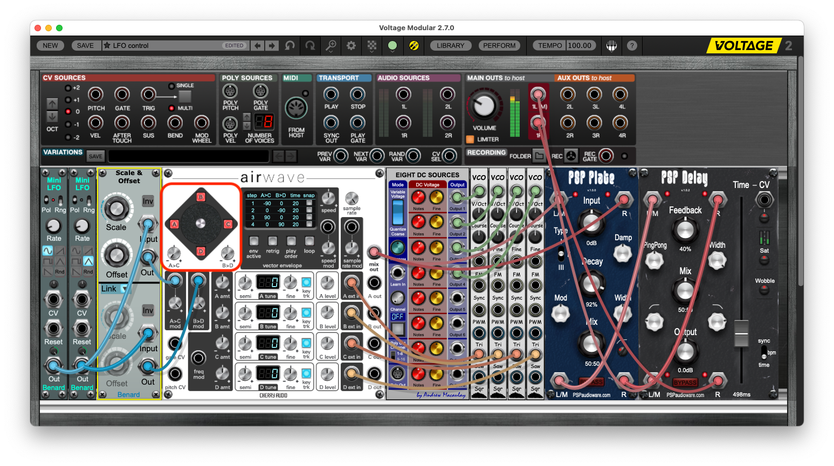
Task: Switch to the PERFORM tab
Action: tap(499, 46)
